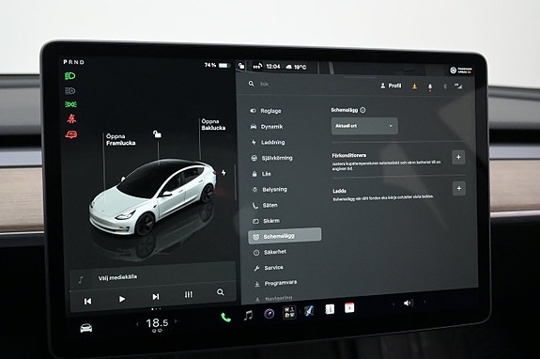The image size is (540, 359).
Task: Tap the headlights indicator icon
Action: [69, 76]
